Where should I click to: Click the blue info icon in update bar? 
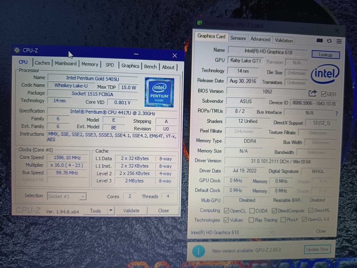click(x=198, y=251)
